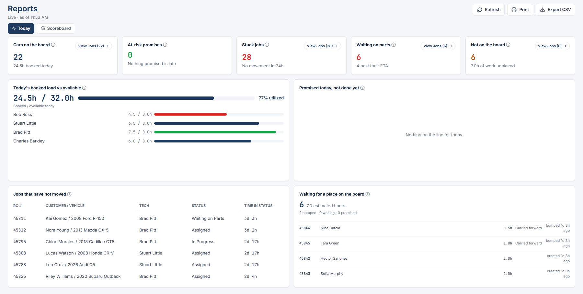Switch to the Today tab
583x294 pixels.
[21, 28]
